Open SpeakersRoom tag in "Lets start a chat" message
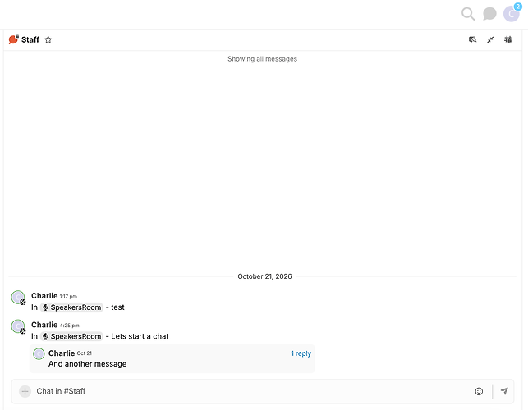The width and height of the screenshot is (528, 410). [x=71, y=336]
